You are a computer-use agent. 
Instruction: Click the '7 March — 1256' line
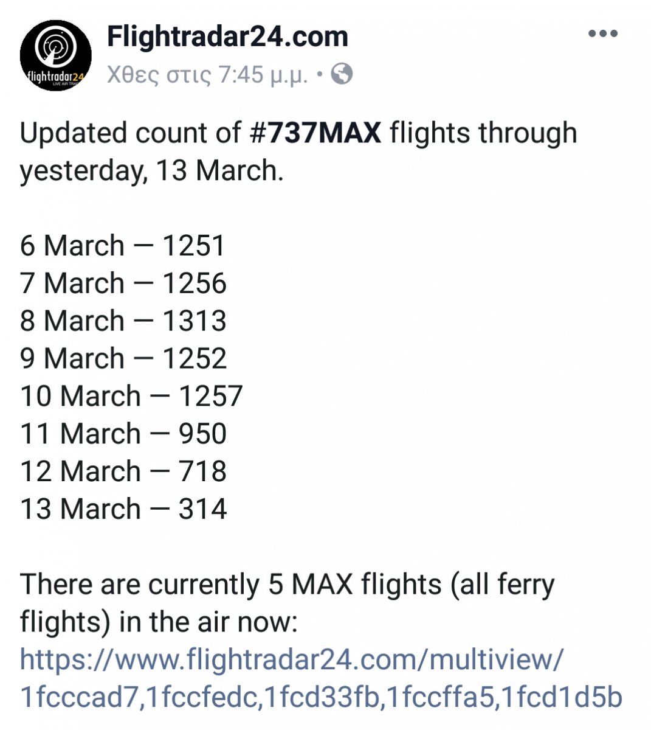tap(123, 283)
